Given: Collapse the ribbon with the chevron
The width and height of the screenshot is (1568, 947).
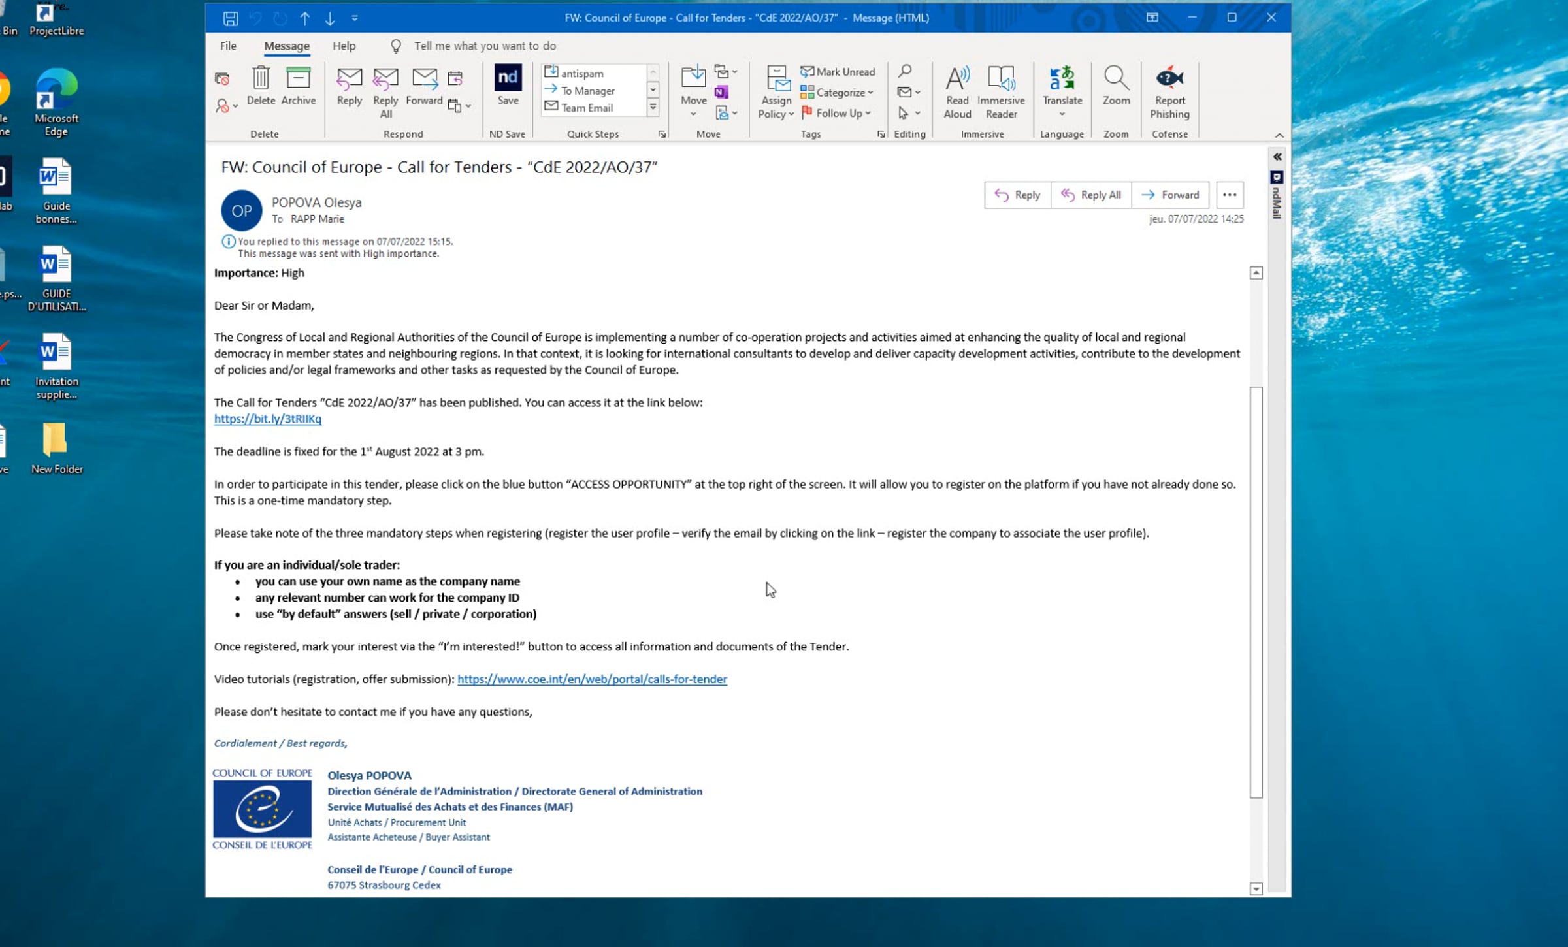Looking at the screenshot, I should [x=1279, y=135].
